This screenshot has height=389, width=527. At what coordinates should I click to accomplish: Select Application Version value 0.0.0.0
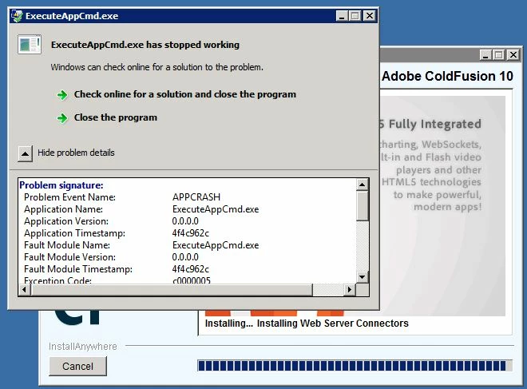(x=185, y=221)
